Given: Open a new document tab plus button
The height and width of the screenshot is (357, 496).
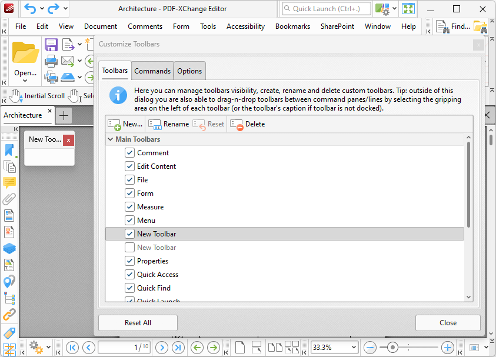Looking at the screenshot, I should click(64, 115).
